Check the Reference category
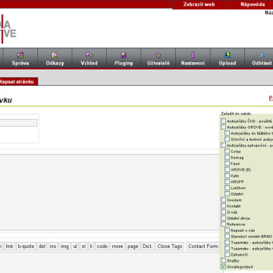 (224, 224)
